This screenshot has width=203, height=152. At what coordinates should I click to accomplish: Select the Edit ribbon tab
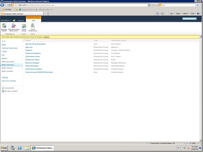coord(33,21)
